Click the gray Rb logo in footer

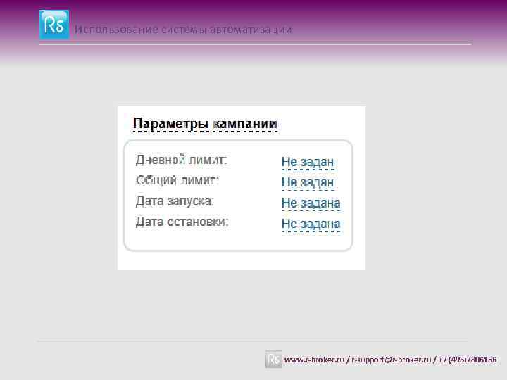(273, 360)
